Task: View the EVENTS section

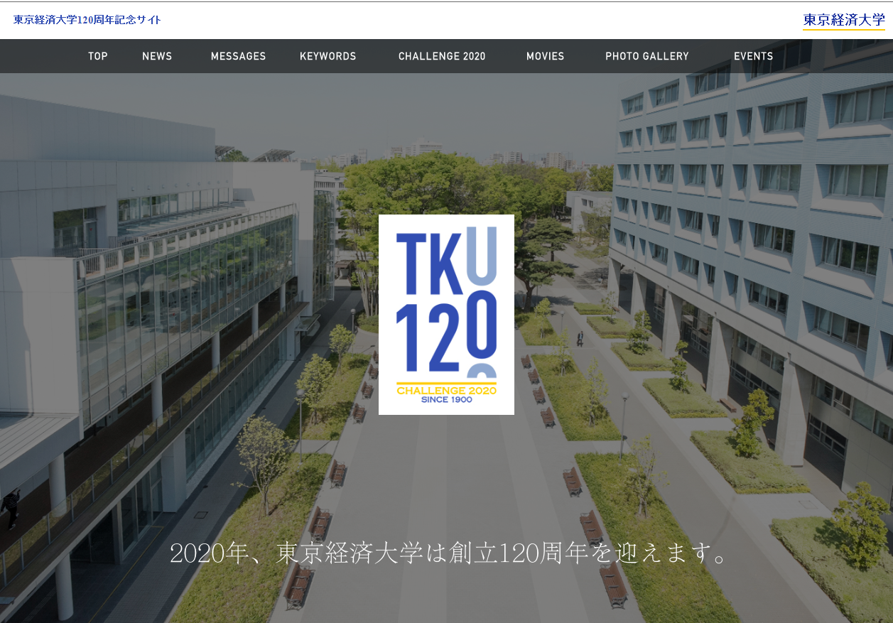Action: (x=754, y=56)
